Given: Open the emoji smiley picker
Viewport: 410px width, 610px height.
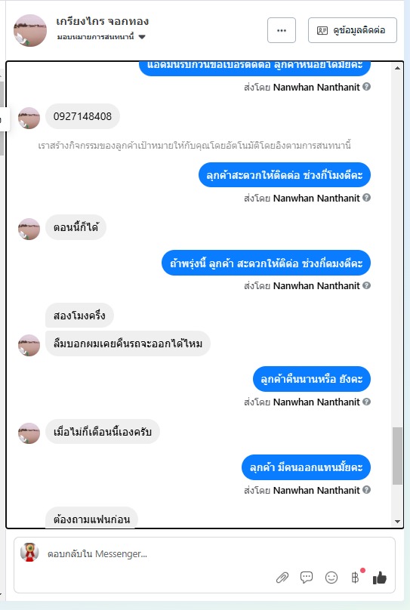Looking at the screenshot, I should point(331,578).
